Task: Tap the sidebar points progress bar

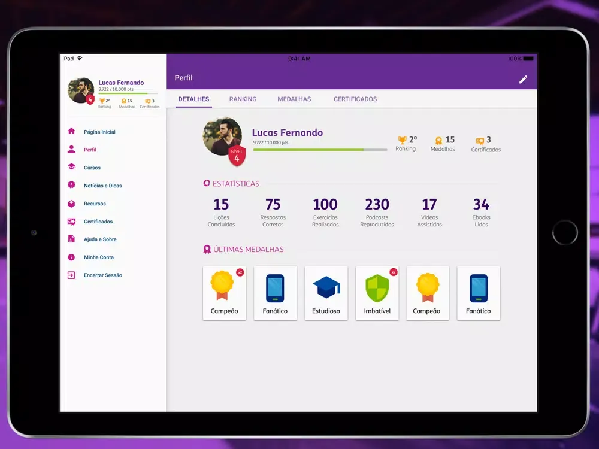Action: [x=128, y=93]
